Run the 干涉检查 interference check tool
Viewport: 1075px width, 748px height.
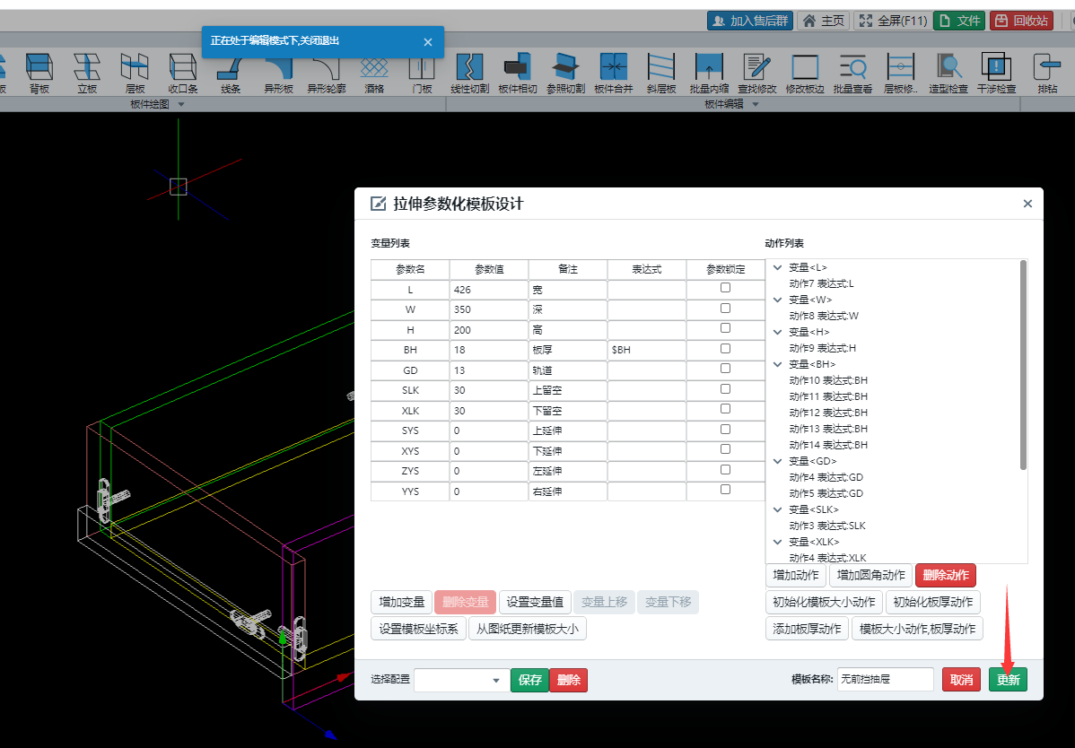(x=995, y=72)
